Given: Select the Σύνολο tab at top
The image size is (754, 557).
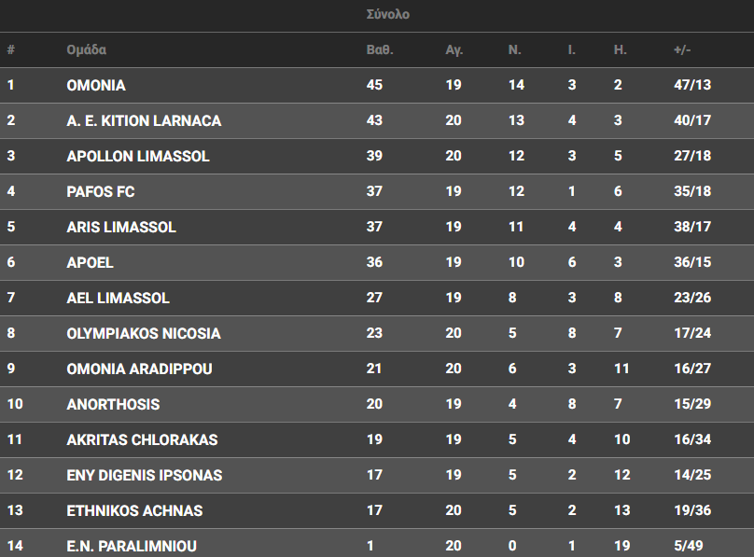Looking at the screenshot, I should [x=388, y=15].
